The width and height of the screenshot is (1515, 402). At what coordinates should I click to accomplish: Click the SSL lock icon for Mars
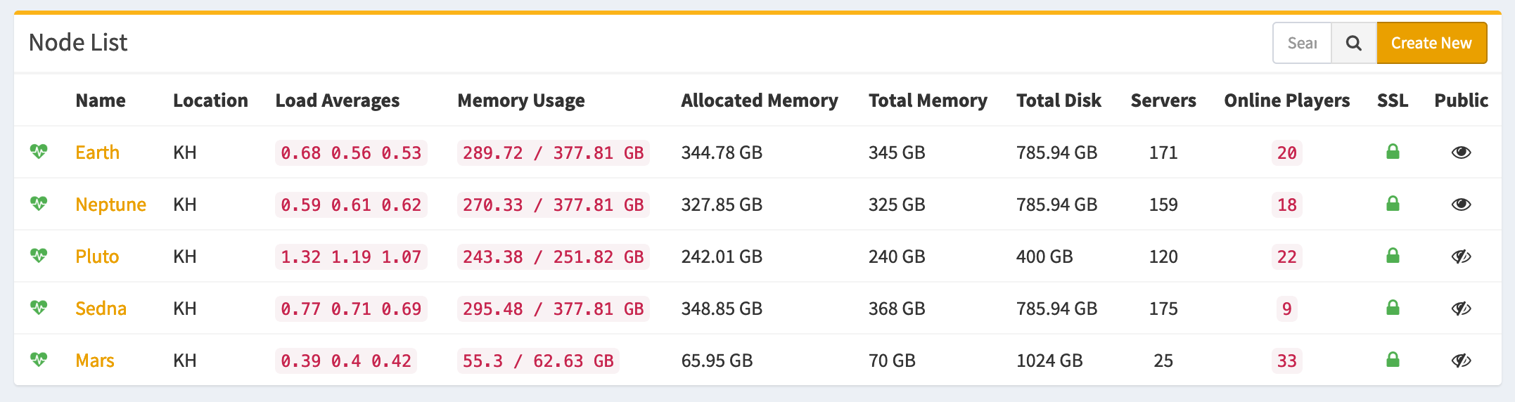point(1392,360)
